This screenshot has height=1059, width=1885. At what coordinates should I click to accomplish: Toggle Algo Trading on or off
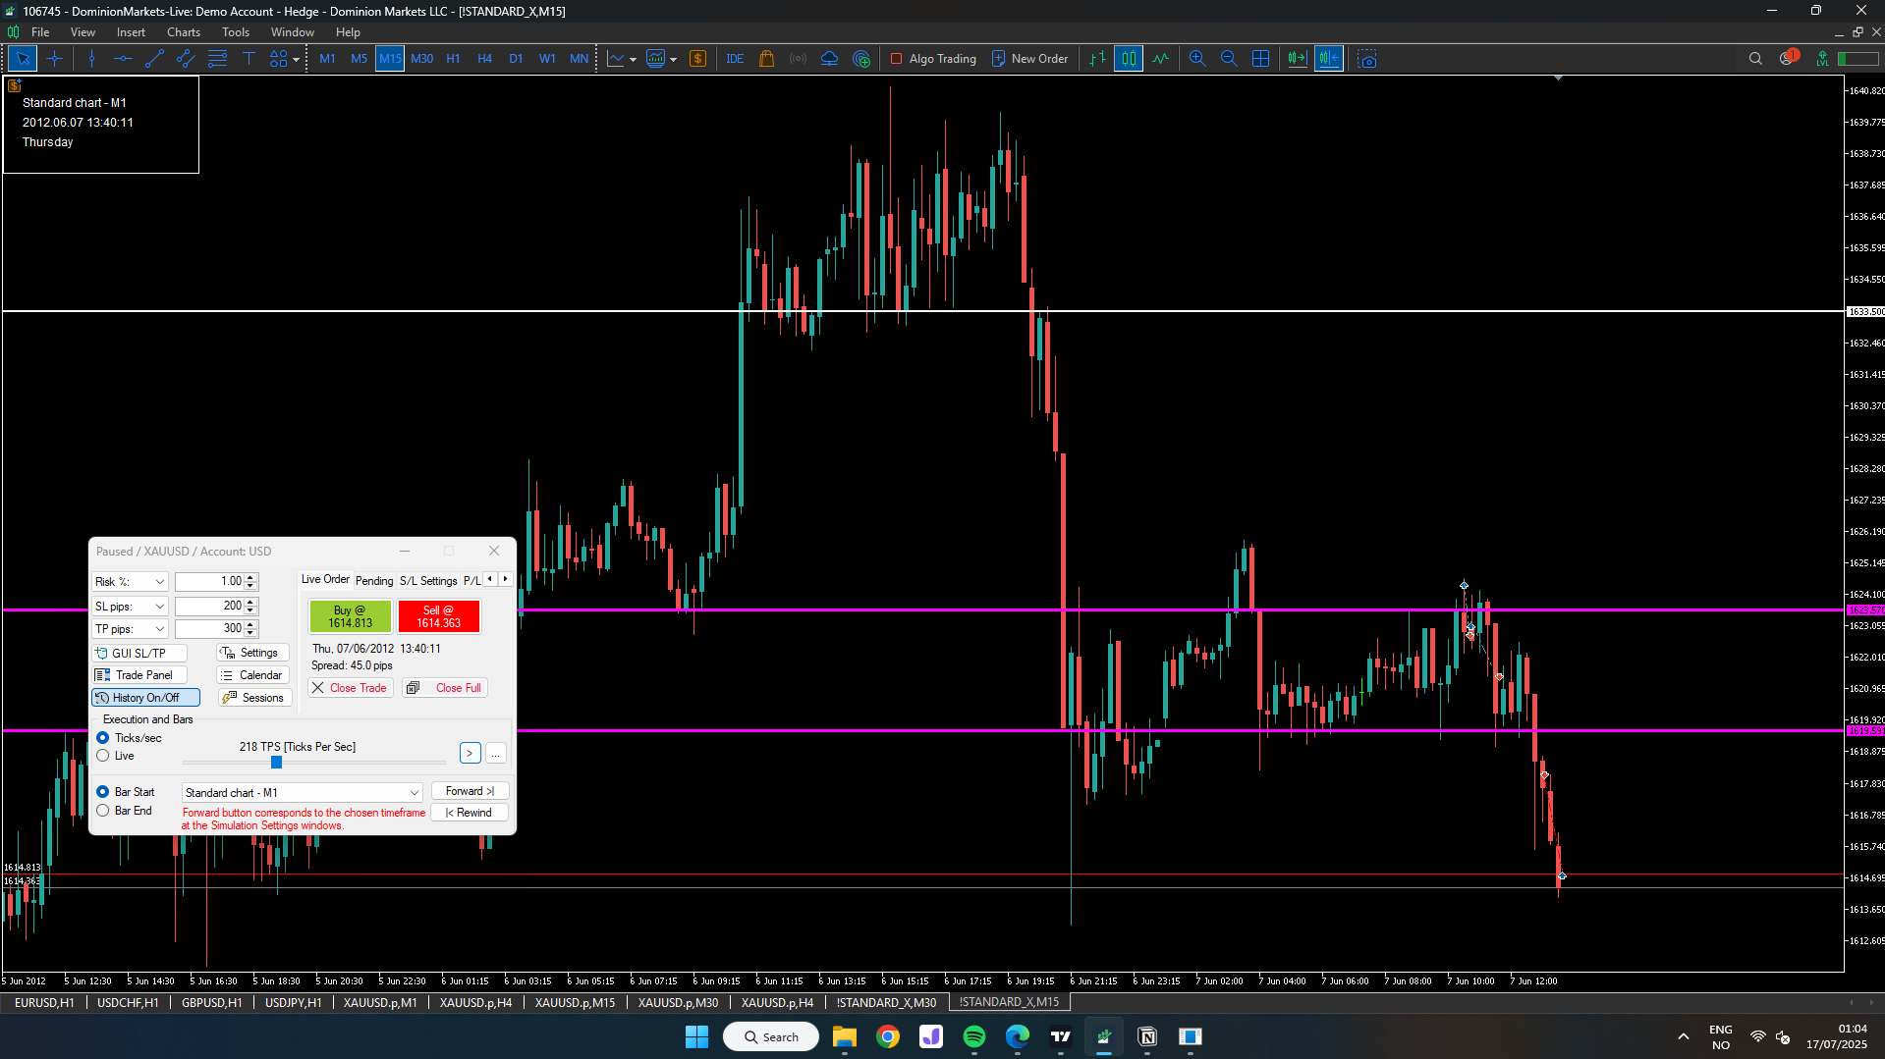933,59
